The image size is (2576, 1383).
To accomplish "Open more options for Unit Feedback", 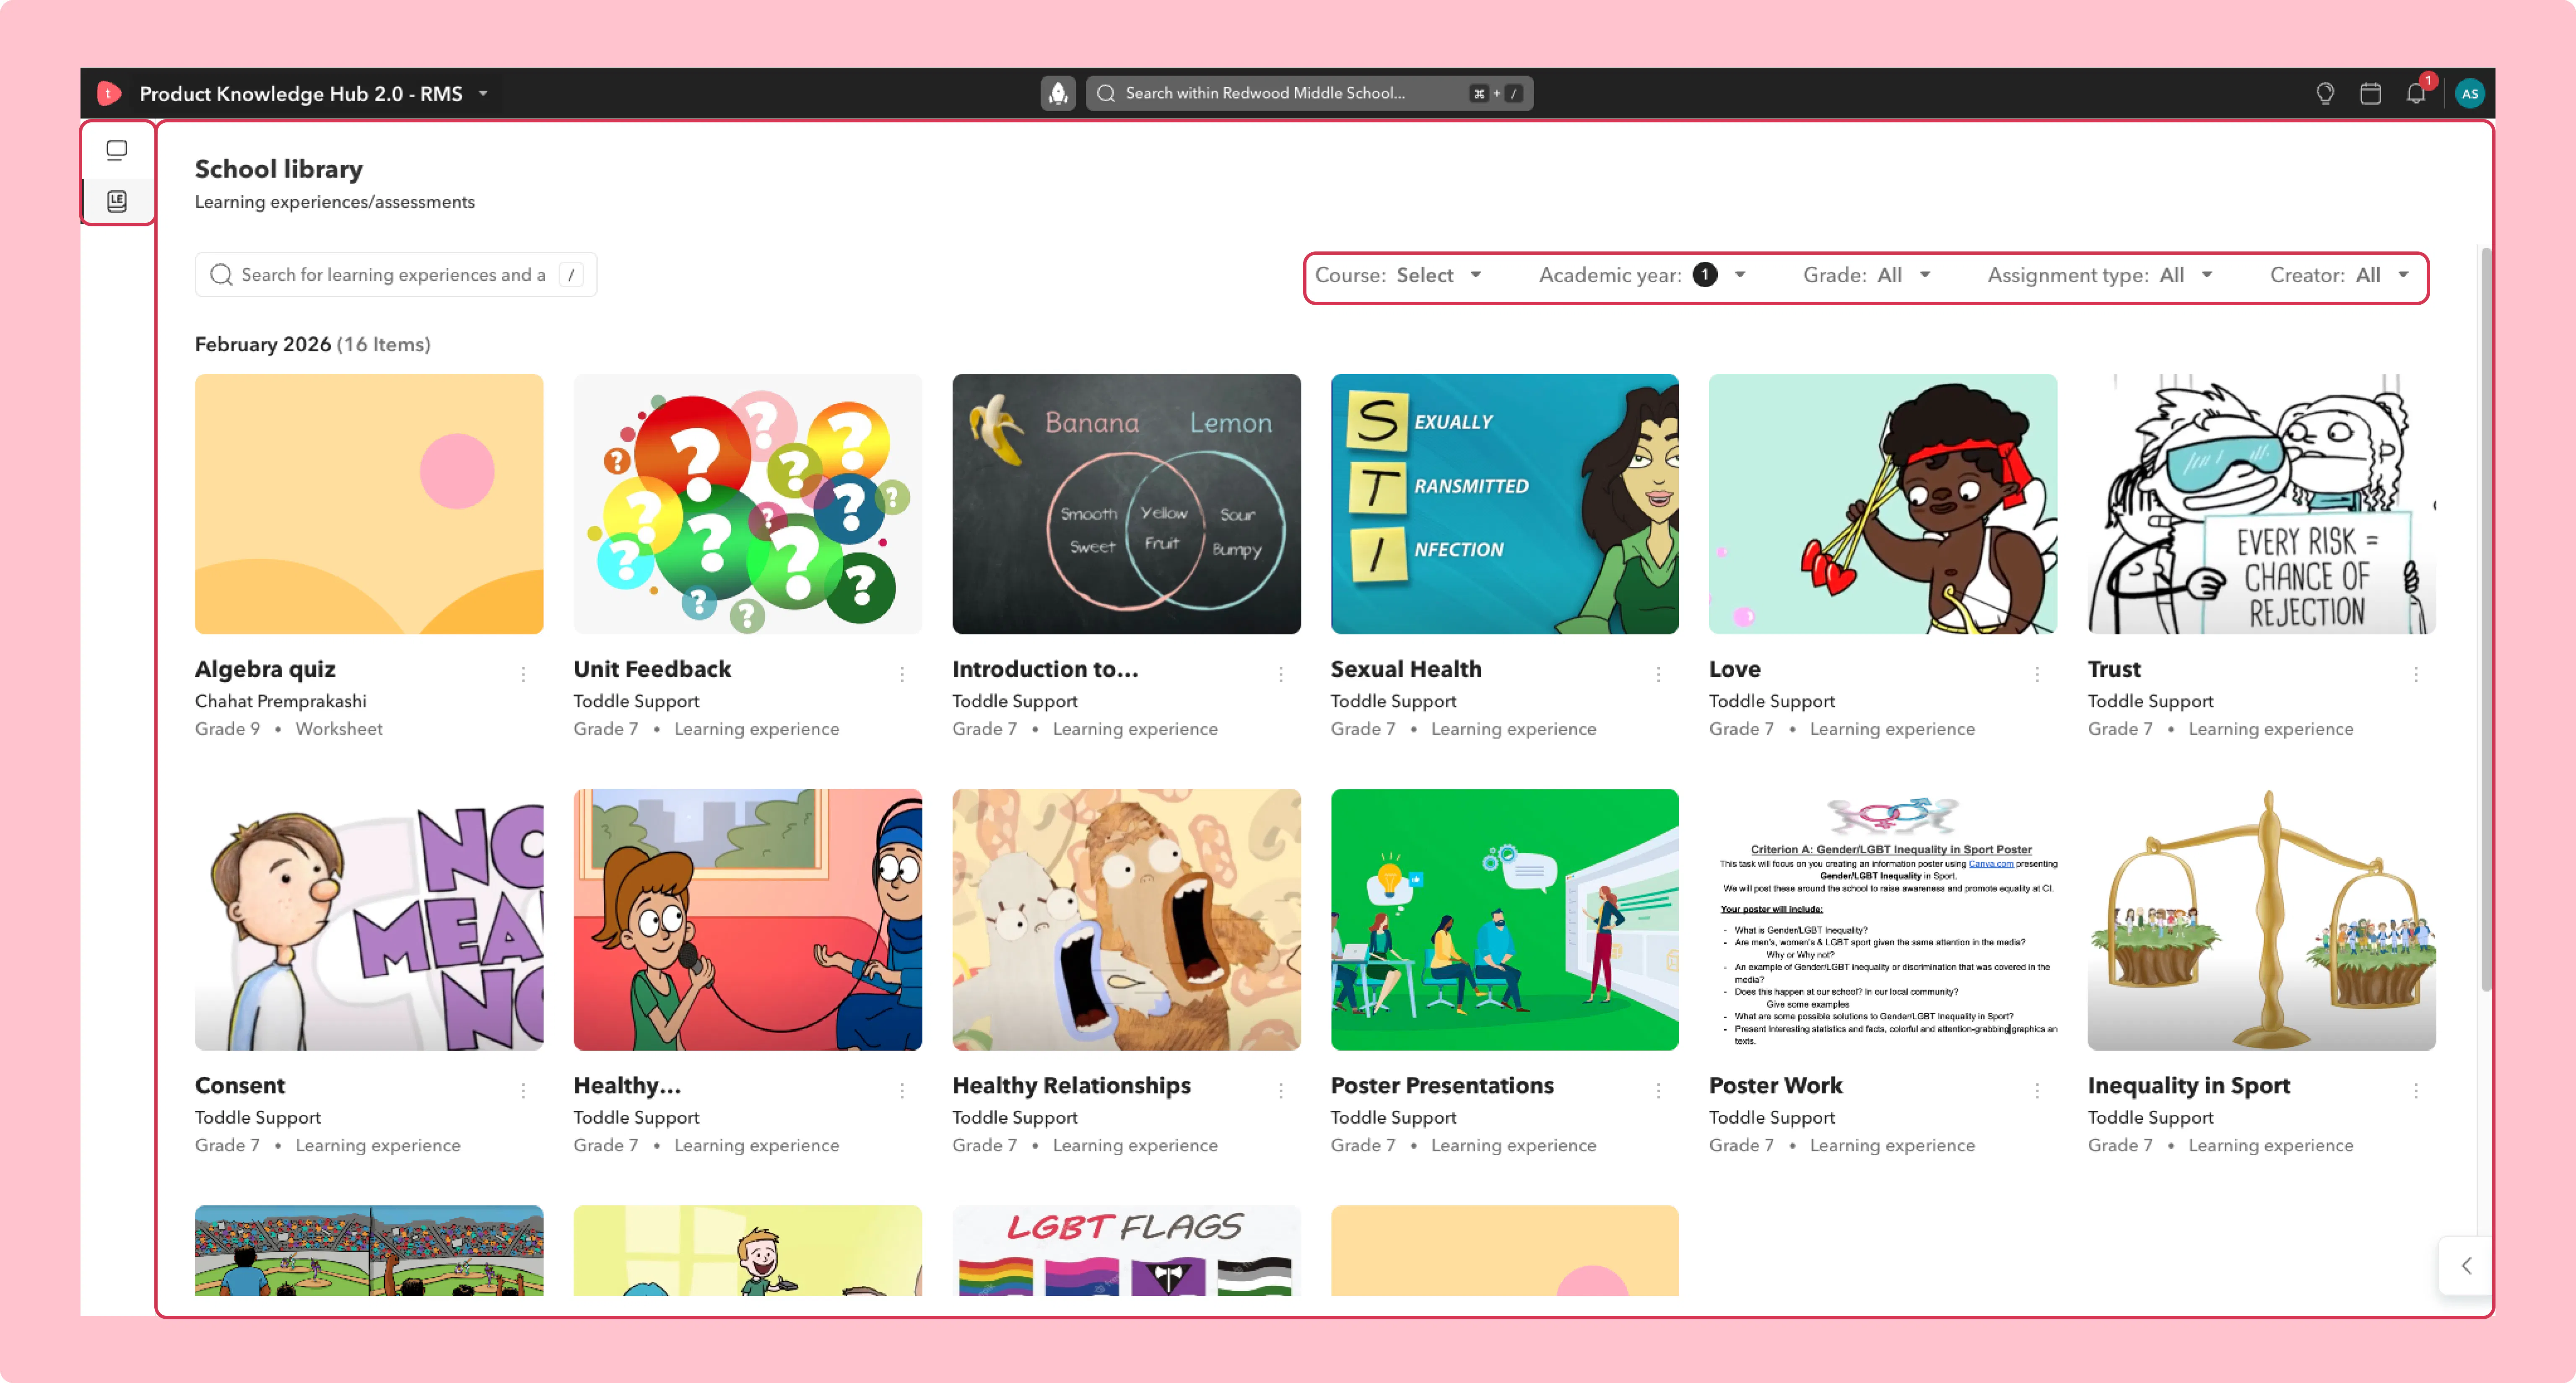I will 902,674.
